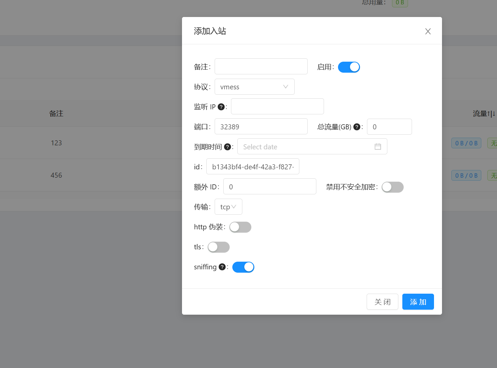Click the 0 B / 0 B badge for row 123
The width and height of the screenshot is (497, 368).
[x=466, y=143]
